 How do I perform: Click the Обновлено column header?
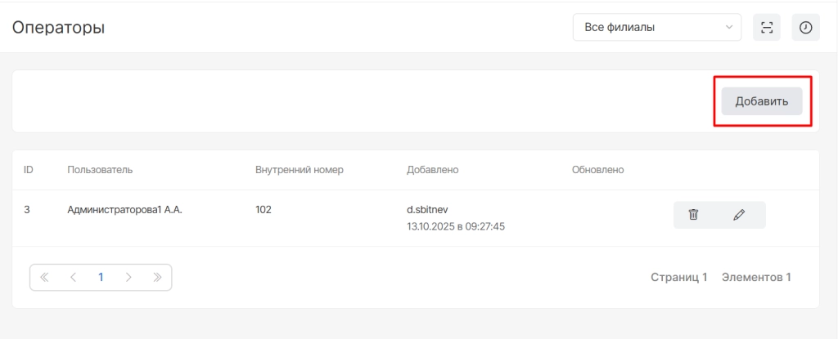coord(598,170)
